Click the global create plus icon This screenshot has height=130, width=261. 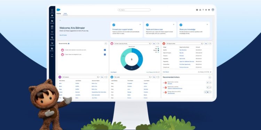coord(197,10)
